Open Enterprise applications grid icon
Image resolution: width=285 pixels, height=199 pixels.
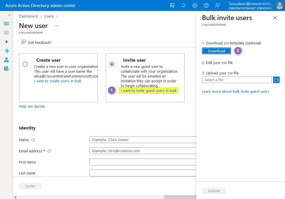coord(6,69)
